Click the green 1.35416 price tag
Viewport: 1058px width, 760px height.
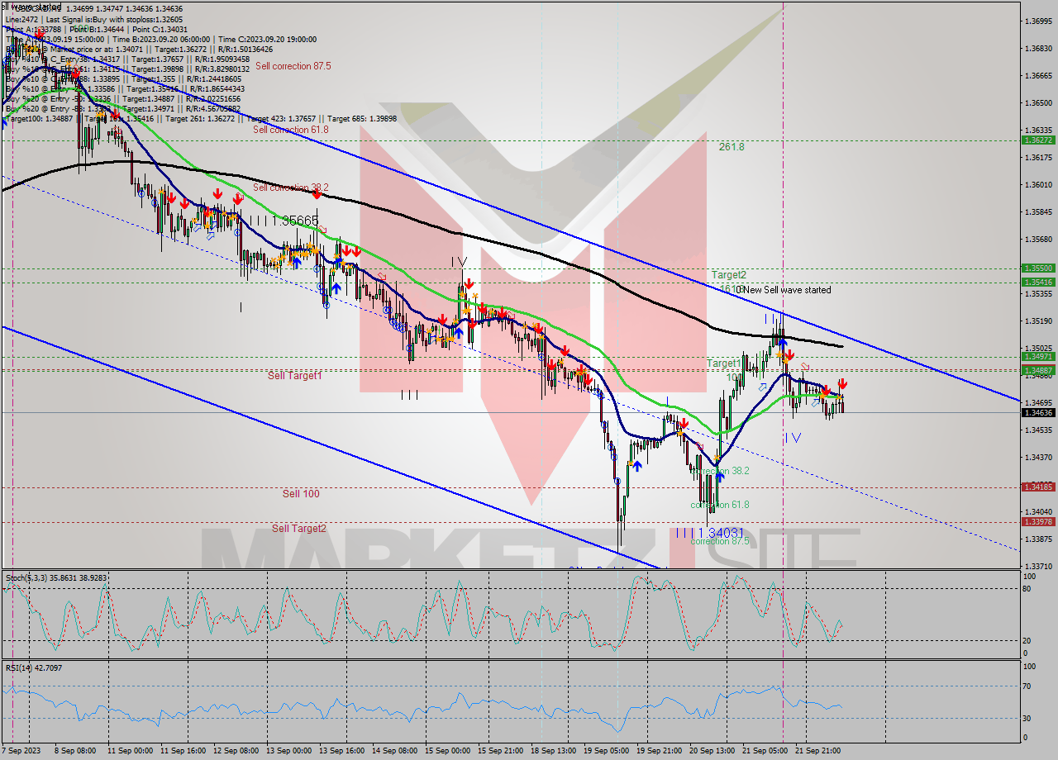pos(1038,283)
